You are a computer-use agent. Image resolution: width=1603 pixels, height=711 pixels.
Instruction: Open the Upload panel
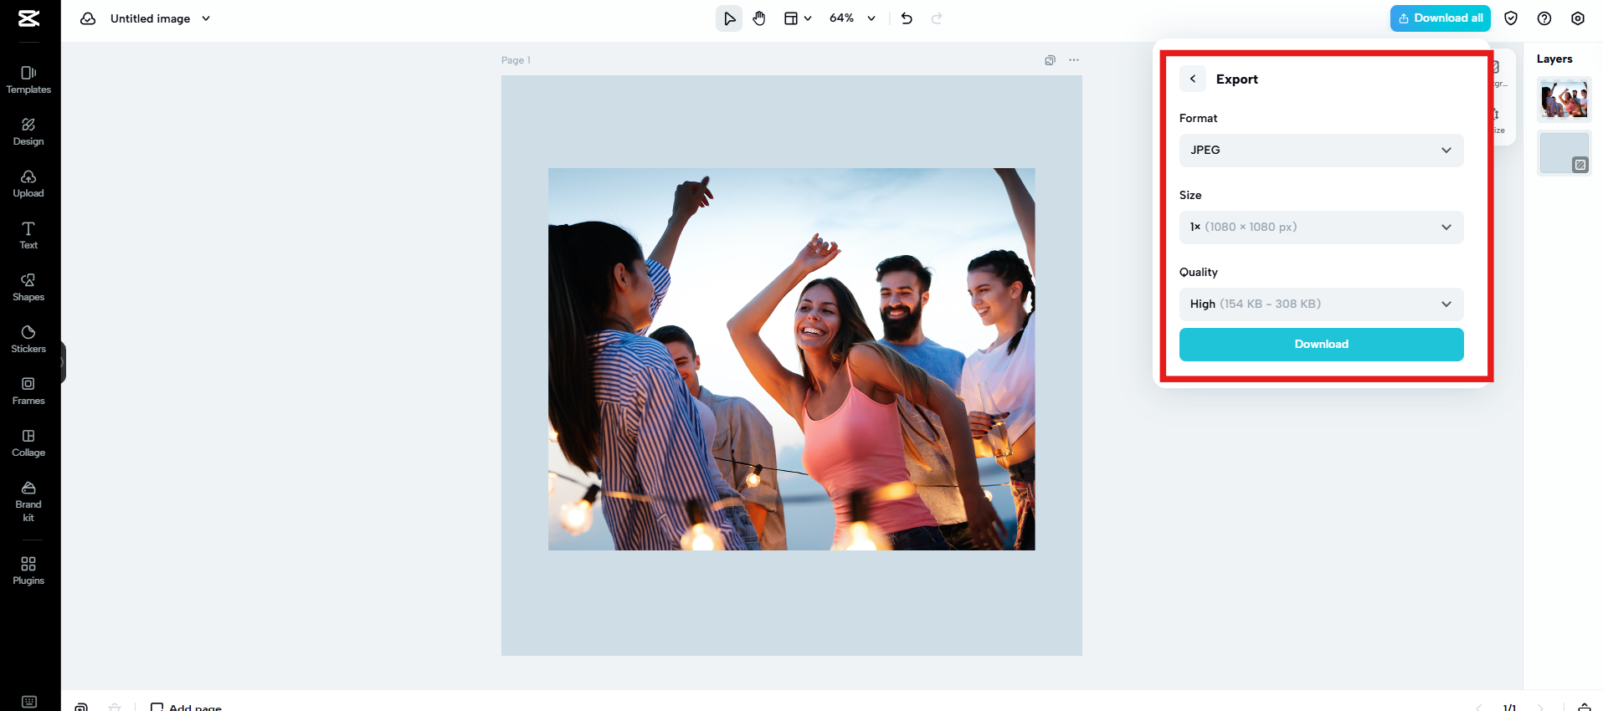28,183
